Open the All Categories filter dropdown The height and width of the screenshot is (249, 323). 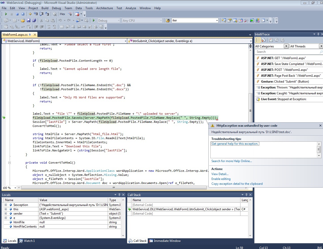pyautogui.click(x=286, y=46)
